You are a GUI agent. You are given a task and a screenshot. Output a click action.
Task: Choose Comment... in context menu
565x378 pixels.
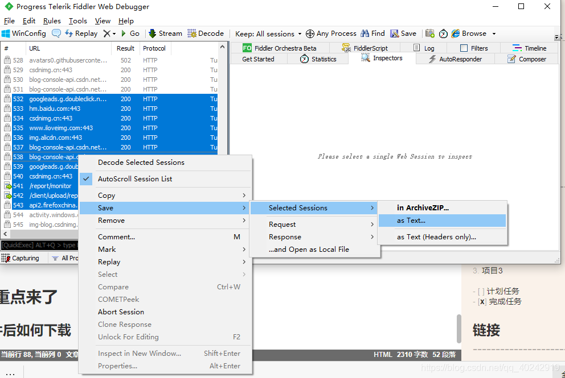click(165, 236)
